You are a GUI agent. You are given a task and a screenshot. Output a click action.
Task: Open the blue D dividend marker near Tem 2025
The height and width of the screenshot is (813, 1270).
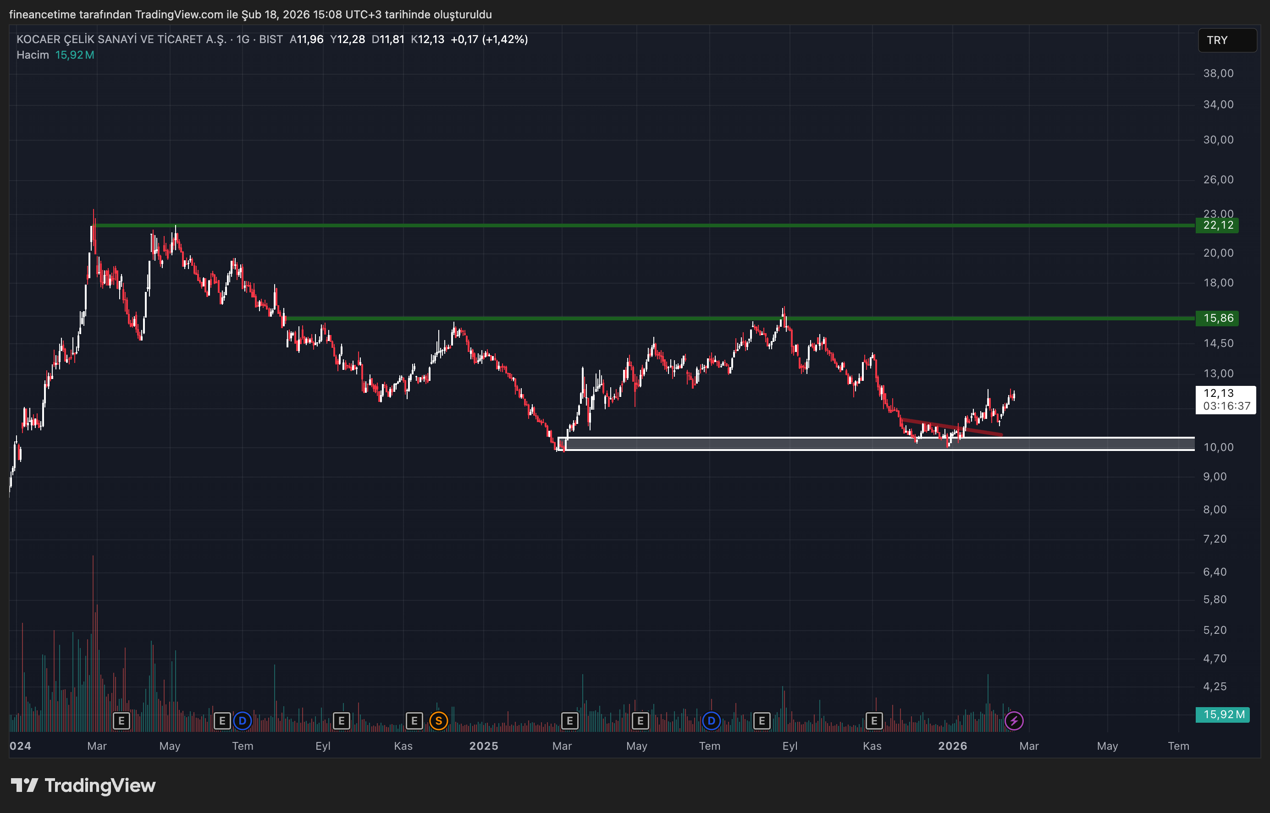tap(711, 720)
